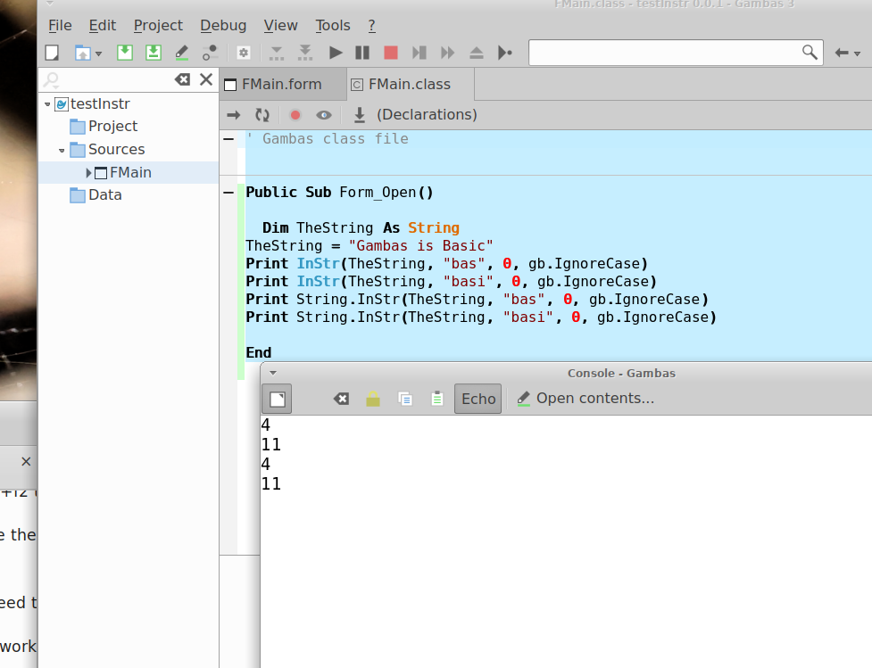Click the console paste clipboard icon
872x668 pixels.
point(436,399)
